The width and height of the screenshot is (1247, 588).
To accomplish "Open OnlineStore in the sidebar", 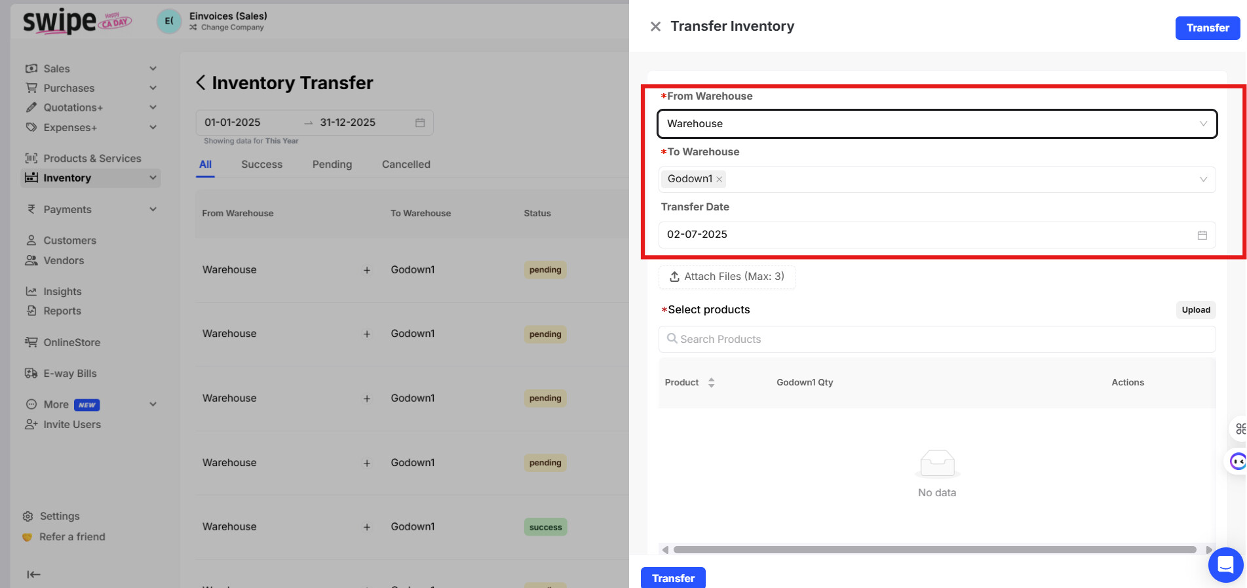I will [x=71, y=343].
